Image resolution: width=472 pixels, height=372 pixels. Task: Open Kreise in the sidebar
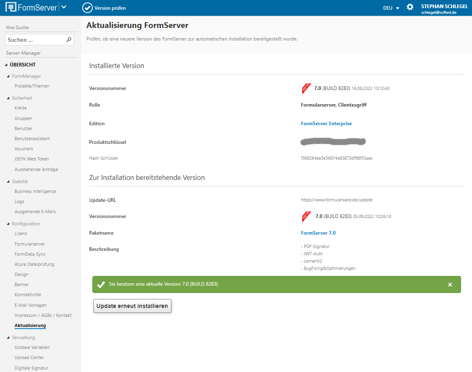coord(21,108)
